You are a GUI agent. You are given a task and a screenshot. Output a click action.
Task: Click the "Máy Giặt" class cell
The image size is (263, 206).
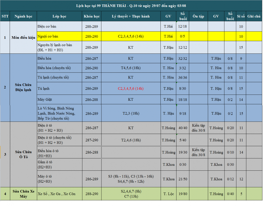[x=59, y=99]
